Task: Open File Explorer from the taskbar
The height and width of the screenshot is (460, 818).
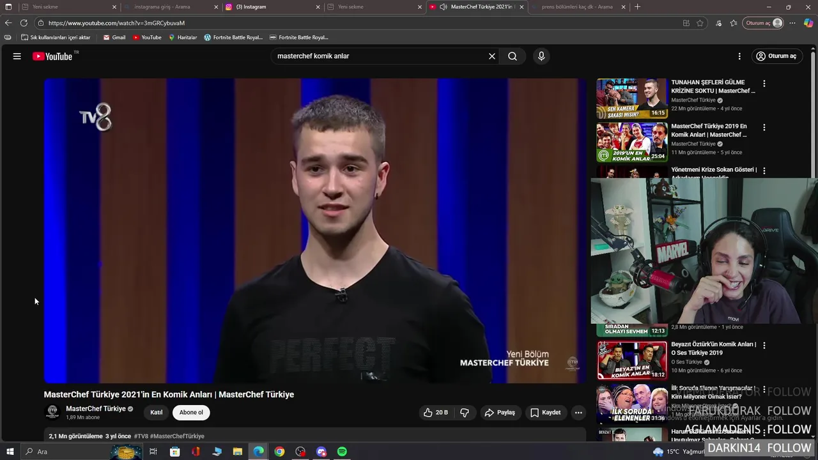Action: 237,452
